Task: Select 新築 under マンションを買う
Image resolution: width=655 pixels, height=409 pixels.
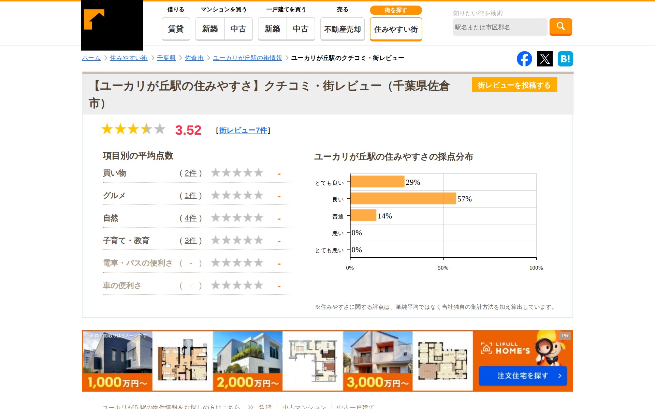Action: coord(210,29)
